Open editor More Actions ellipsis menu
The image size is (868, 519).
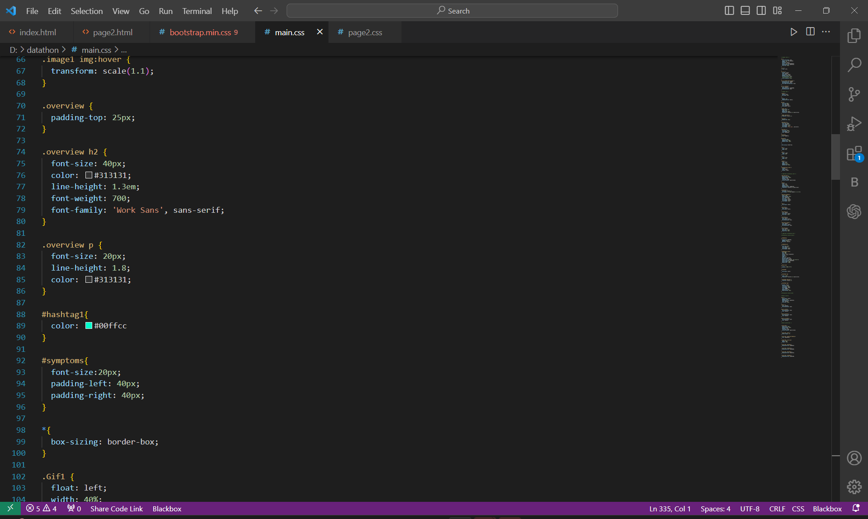tap(826, 32)
